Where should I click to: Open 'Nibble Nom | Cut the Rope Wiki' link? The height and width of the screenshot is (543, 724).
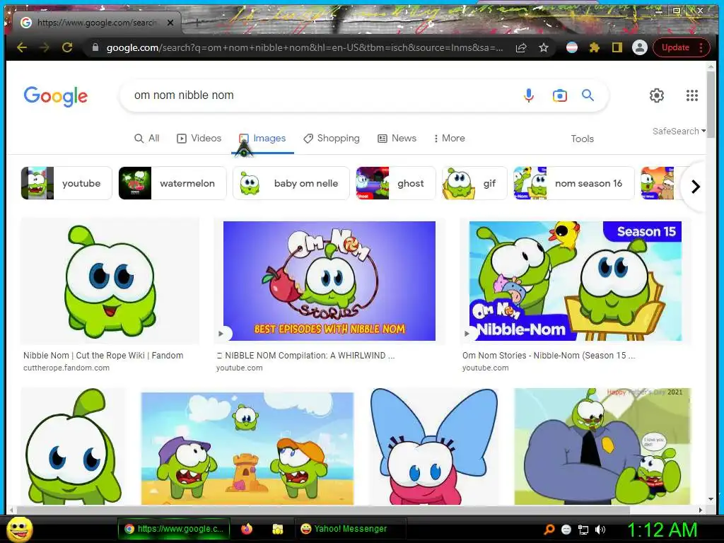pos(103,356)
